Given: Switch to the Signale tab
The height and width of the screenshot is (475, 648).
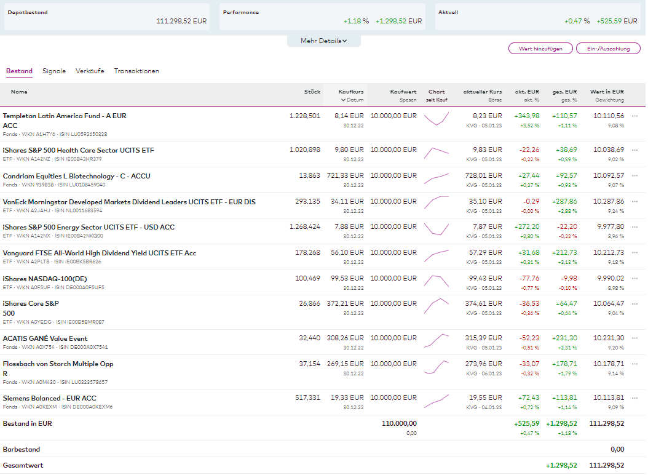Looking at the screenshot, I should point(54,71).
